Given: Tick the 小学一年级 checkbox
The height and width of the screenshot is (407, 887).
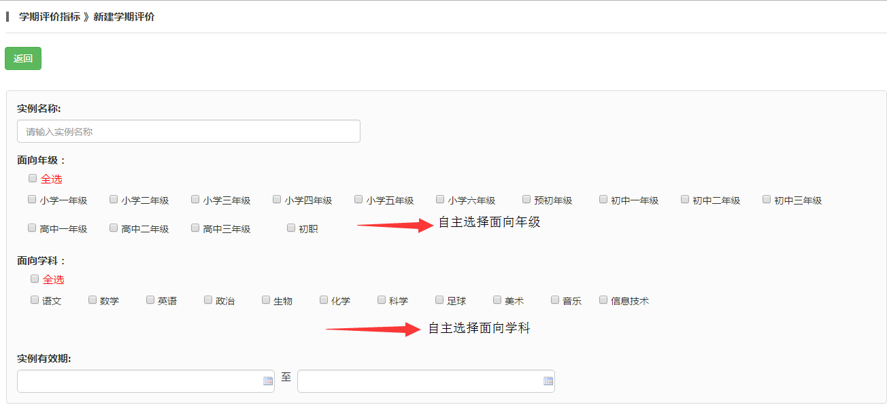Looking at the screenshot, I should click(x=32, y=200).
